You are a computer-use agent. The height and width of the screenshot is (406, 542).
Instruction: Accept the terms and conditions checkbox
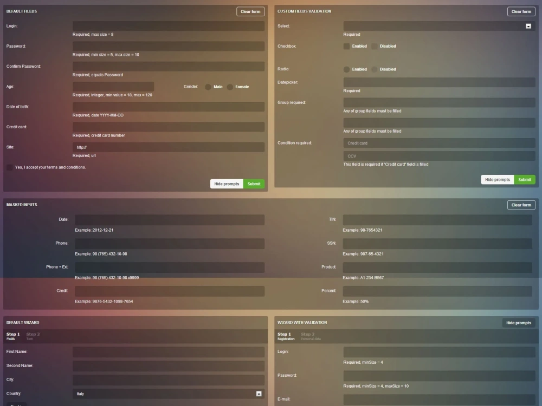(10, 167)
